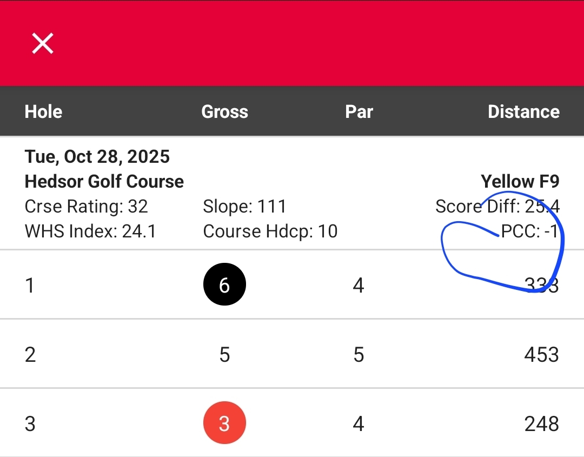This screenshot has height=457, width=584.
Task: Tap distance 248 on hole 3
Action: click(541, 424)
